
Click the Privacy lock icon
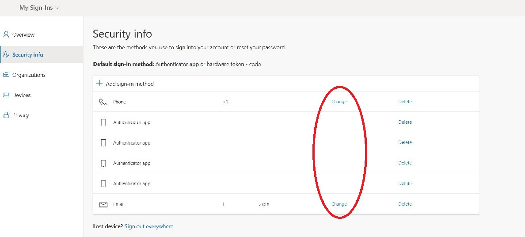click(6, 115)
